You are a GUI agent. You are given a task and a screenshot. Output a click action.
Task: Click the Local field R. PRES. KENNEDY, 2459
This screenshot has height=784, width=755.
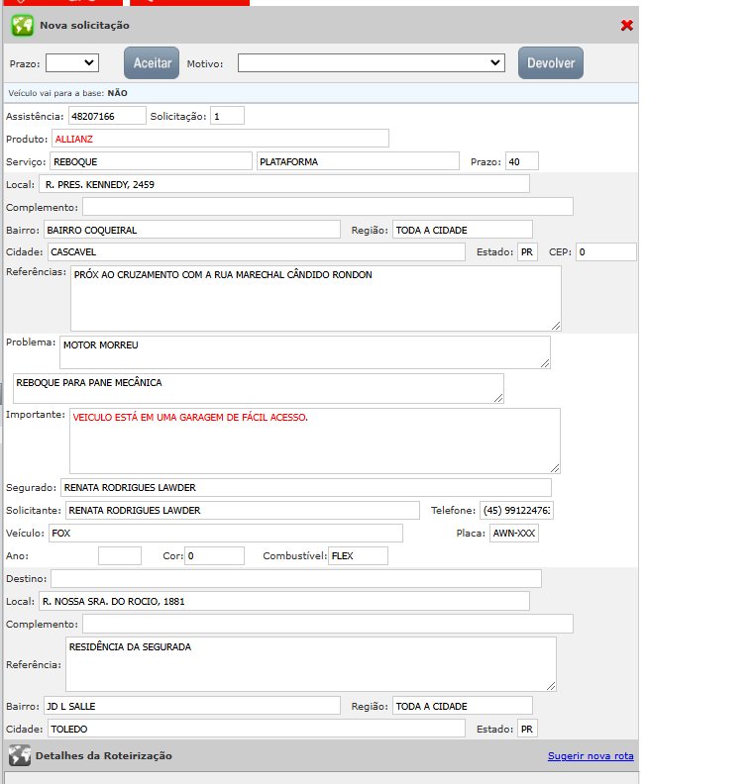point(284,184)
